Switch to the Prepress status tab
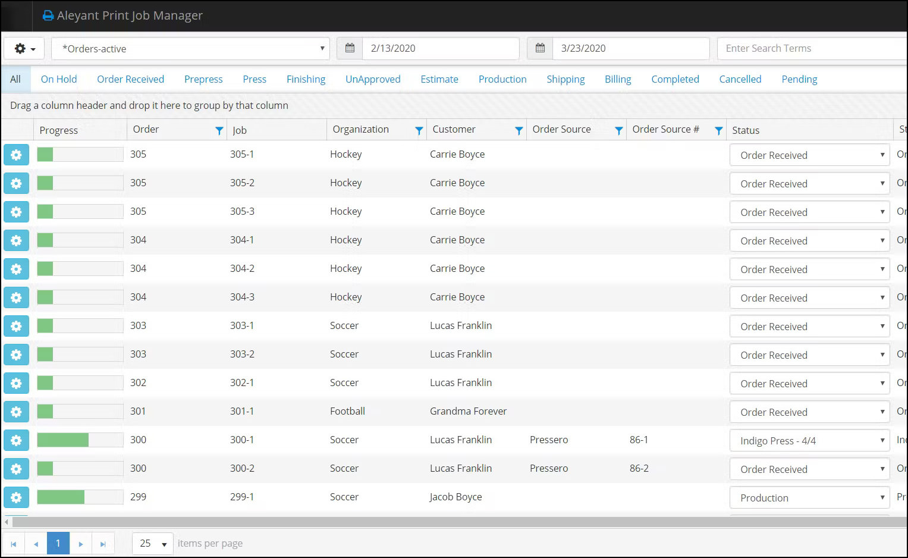 point(203,79)
